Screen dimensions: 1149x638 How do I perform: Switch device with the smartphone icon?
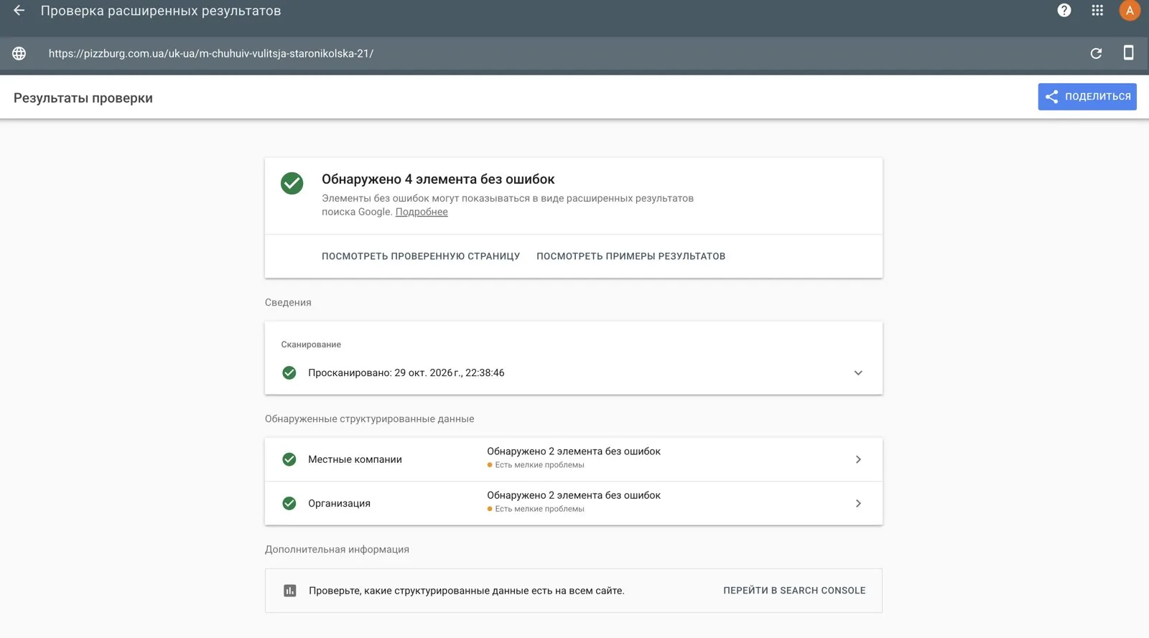coord(1128,52)
